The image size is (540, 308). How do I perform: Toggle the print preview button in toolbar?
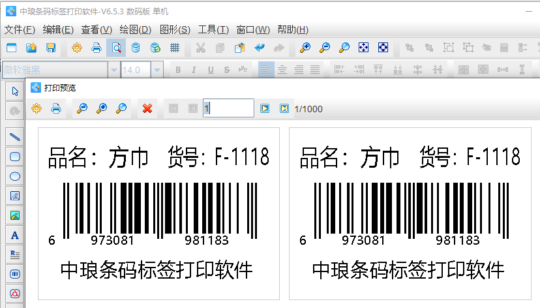pyautogui.click(x=116, y=48)
